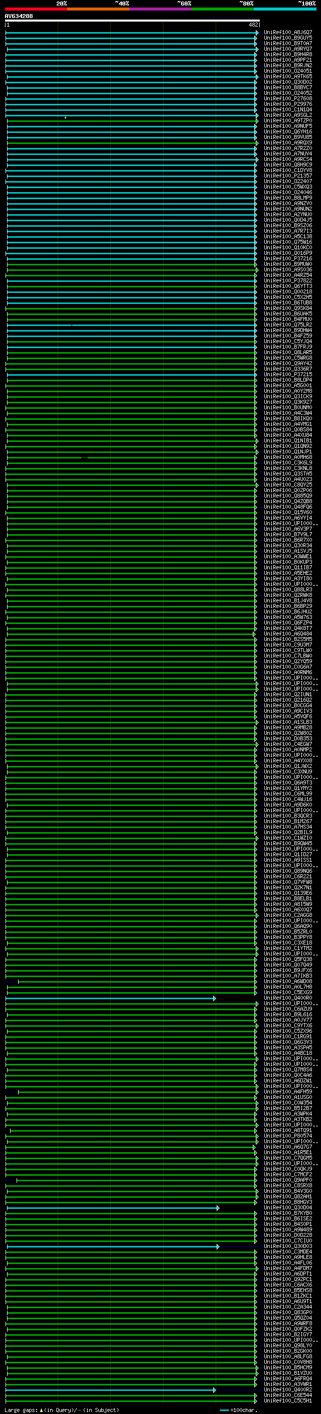Select hit label UniRef100_A6Q7G7
Screen dimensions: 321x1414
[288, 1147]
